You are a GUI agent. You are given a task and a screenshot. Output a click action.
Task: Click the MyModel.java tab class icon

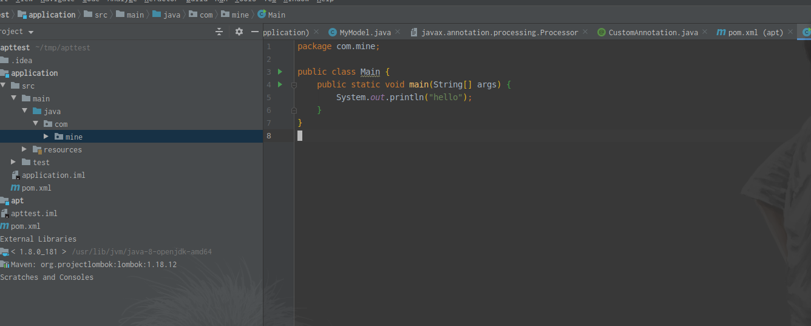coord(333,32)
